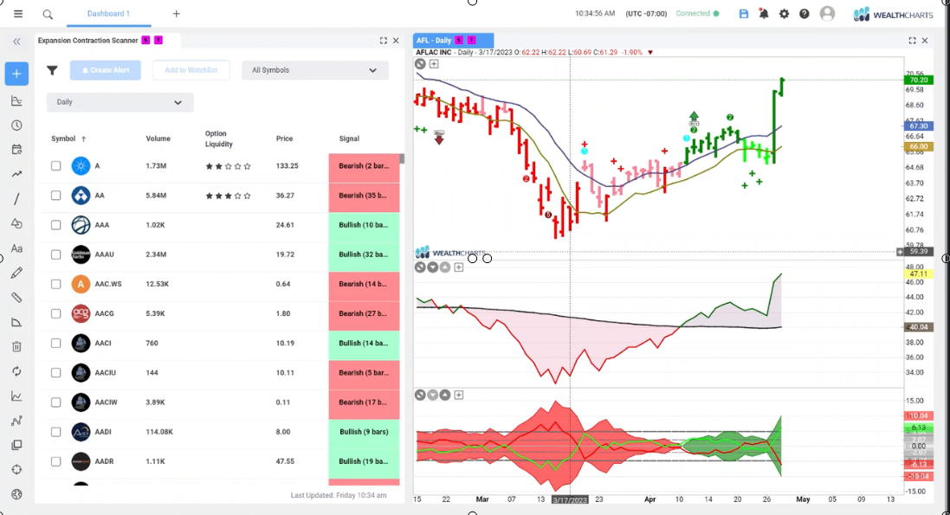Tick the checkbox for symbol AAA
The image size is (950, 515).
(x=55, y=225)
